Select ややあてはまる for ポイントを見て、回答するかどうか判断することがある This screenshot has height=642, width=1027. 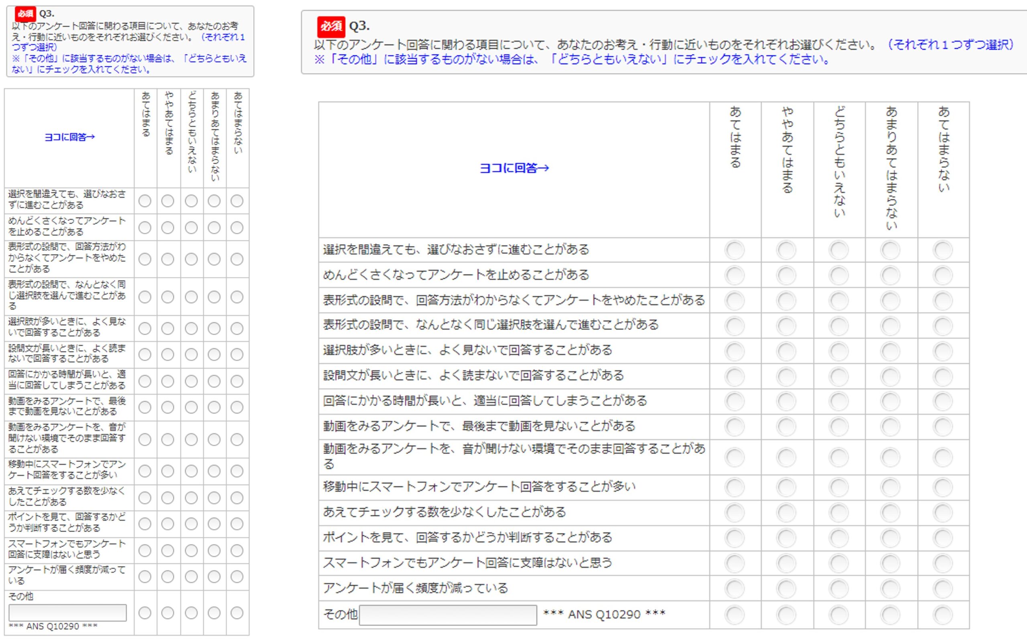tap(786, 538)
